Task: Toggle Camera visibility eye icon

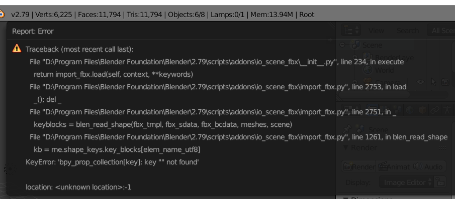Action: pyautogui.click(x=420, y=82)
